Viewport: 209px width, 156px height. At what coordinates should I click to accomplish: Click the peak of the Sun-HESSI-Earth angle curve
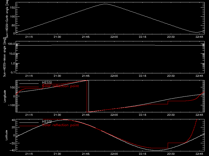coord(105,4)
